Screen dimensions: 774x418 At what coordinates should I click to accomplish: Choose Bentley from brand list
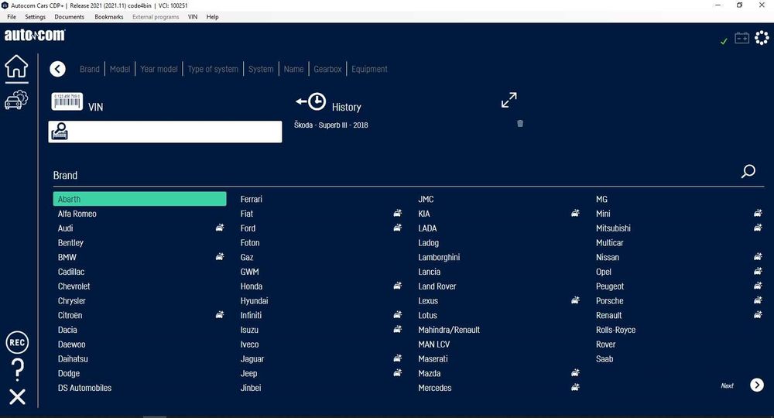tap(70, 243)
